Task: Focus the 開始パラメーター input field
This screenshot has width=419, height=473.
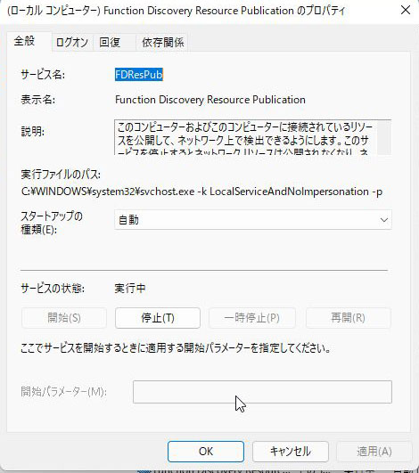Action: click(x=262, y=392)
